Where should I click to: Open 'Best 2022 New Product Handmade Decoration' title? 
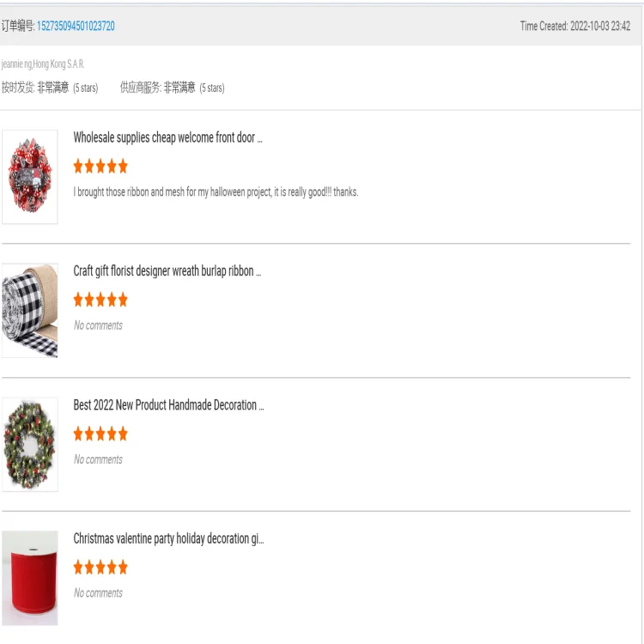point(168,405)
